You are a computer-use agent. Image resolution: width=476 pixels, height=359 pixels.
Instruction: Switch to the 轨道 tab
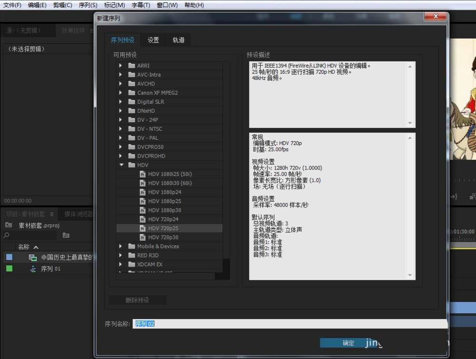pyautogui.click(x=178, y=40)
